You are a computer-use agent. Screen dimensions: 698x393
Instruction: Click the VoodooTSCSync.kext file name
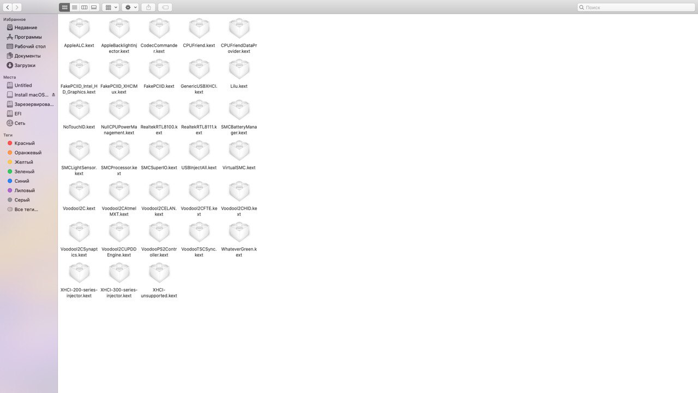(199, 252)
